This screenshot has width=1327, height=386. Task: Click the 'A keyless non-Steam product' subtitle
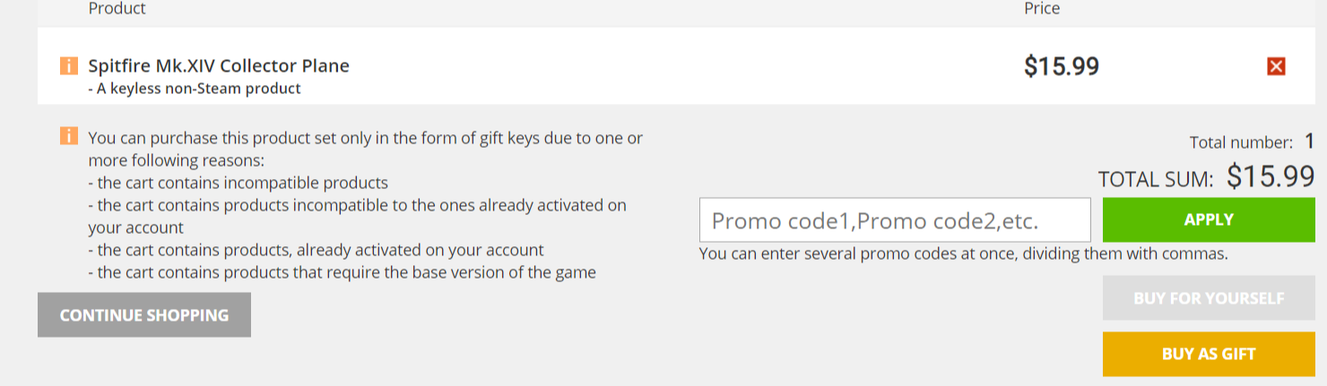[x=195, y=89]
